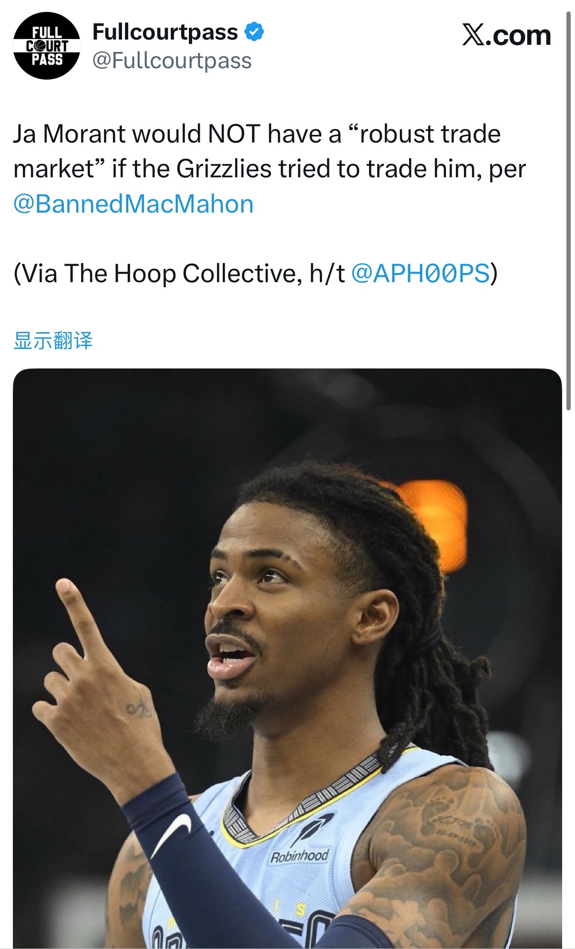Open the @BannedMacMahon mention
The image size is (575, 949).
(x=133, y=204)
